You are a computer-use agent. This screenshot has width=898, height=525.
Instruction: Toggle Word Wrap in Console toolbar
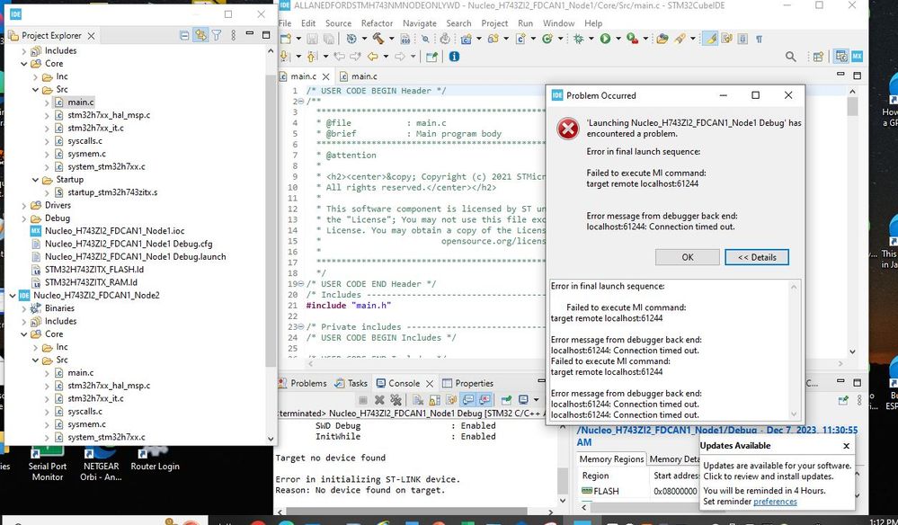[x=451, y=400]
